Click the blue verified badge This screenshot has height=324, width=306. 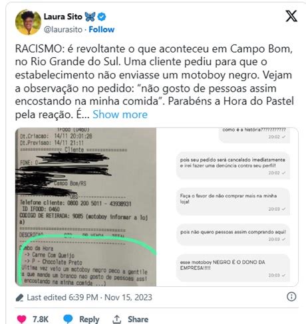pyautogui.click(x=102, y=17)
